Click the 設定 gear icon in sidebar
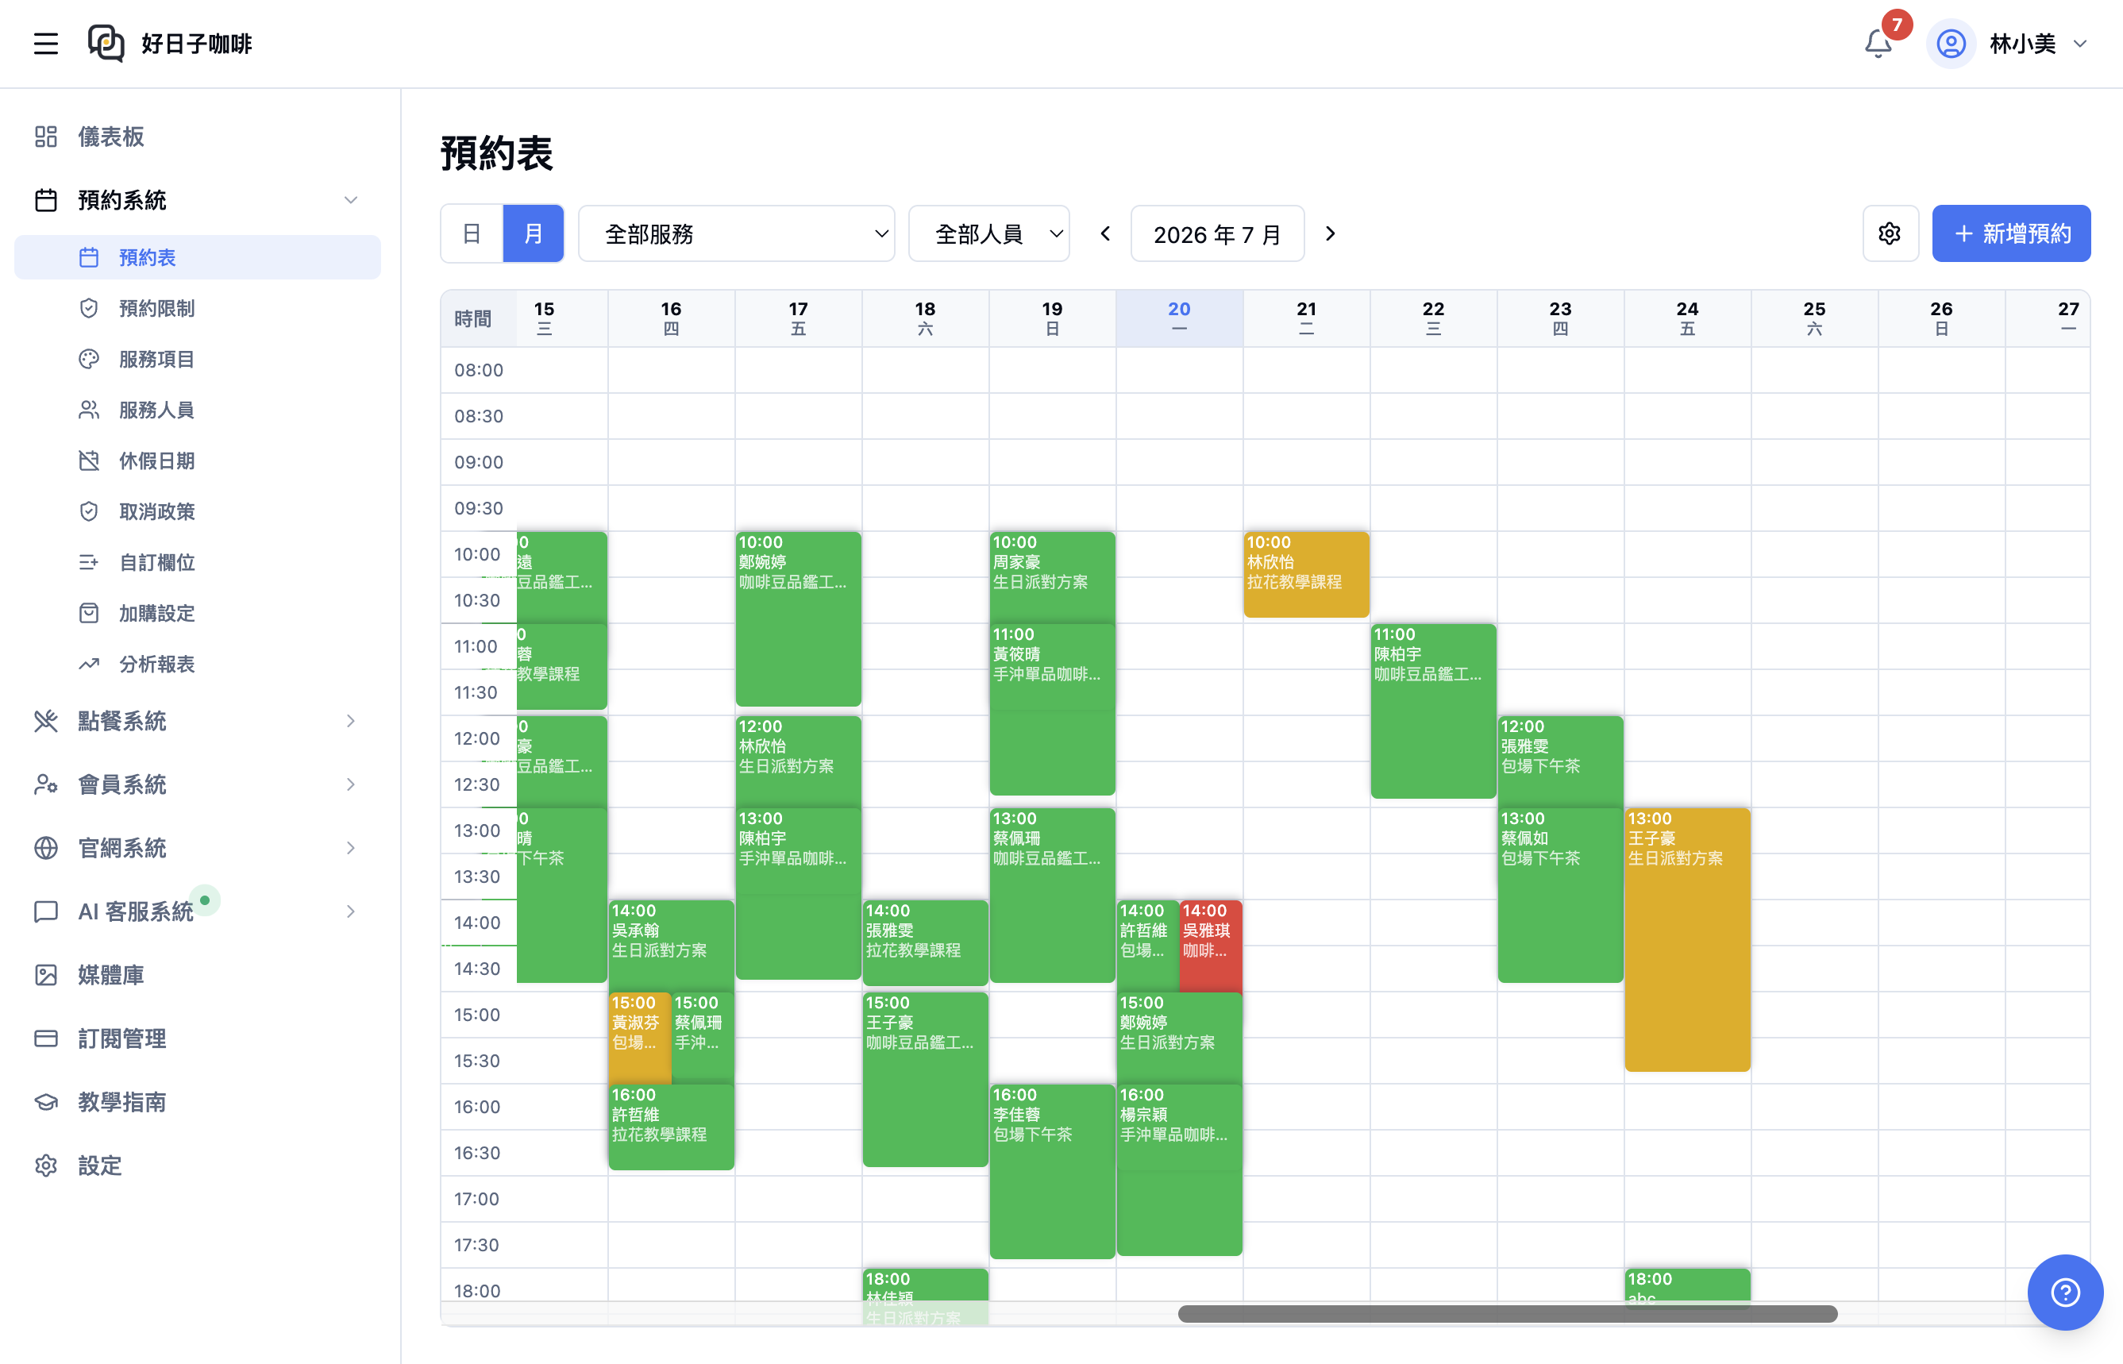The height and width of the screenshot is (1364, 2123). tap(46, 1166)
